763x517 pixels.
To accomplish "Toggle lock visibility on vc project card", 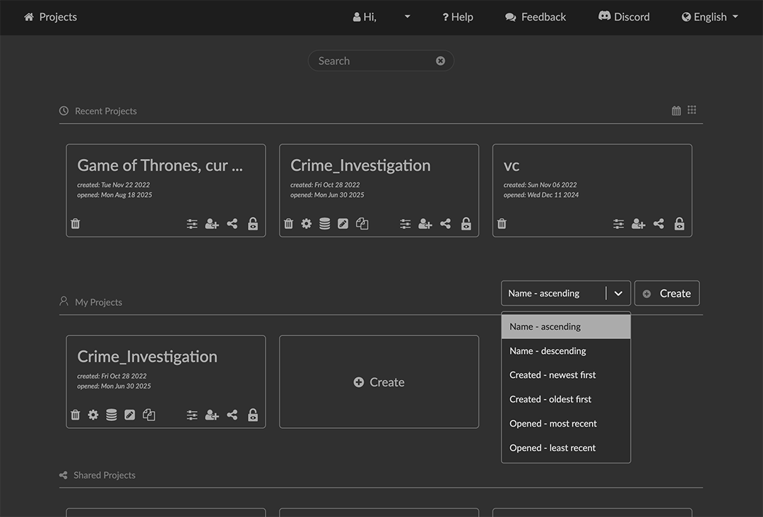I will pyautogui.click(x=679, y=224).
